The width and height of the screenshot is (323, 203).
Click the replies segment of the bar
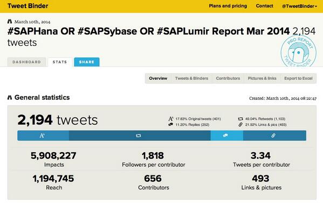pos(227,136)
